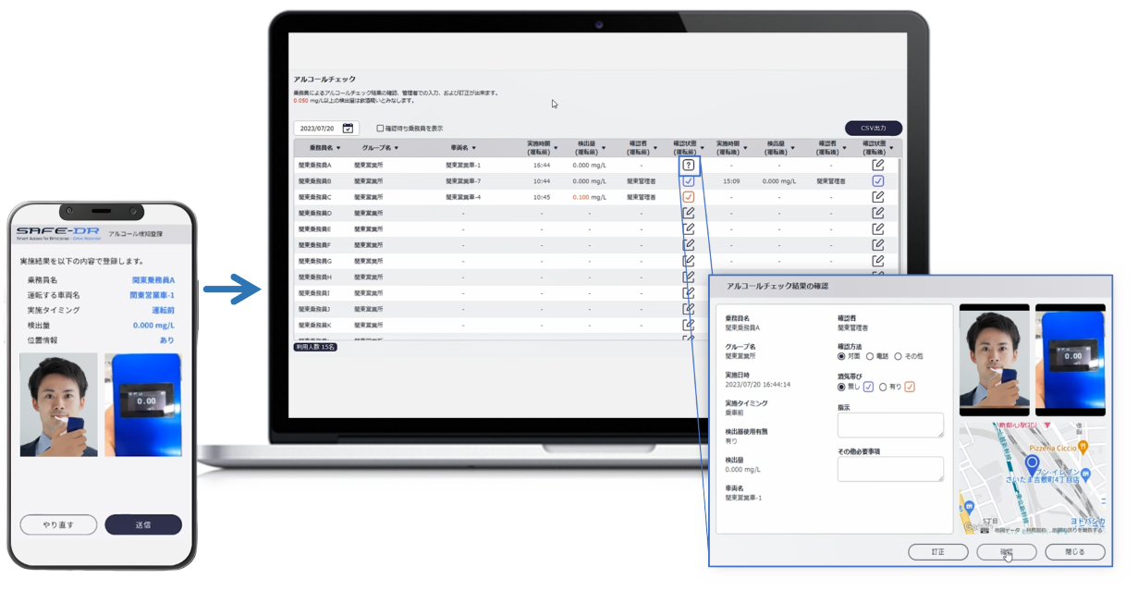Click the location pin on the map

tap(1033, 463)
